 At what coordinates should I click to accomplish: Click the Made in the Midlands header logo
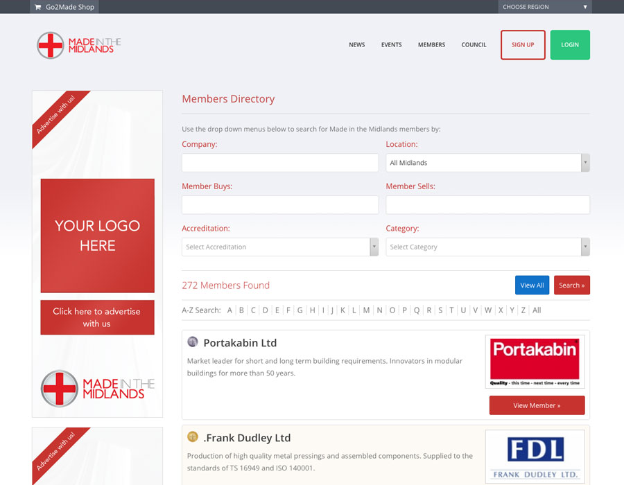pos(79,45)
